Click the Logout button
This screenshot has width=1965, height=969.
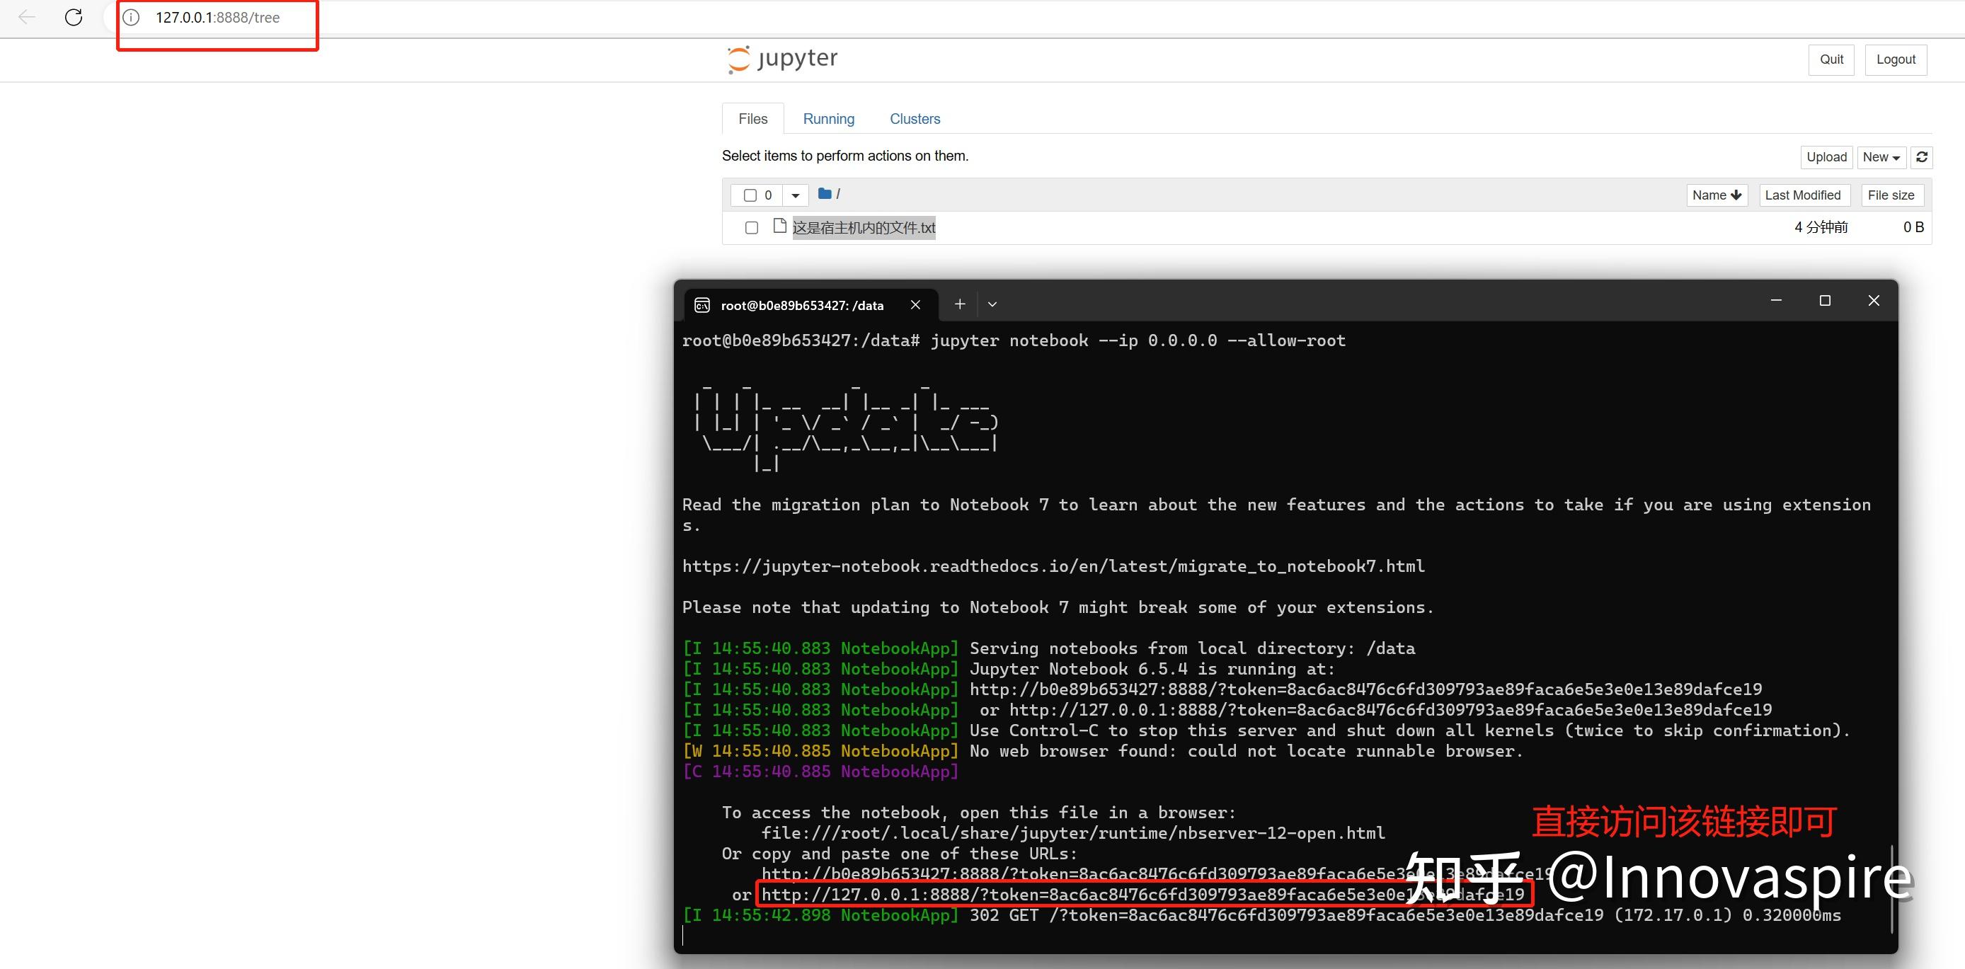1896,59
